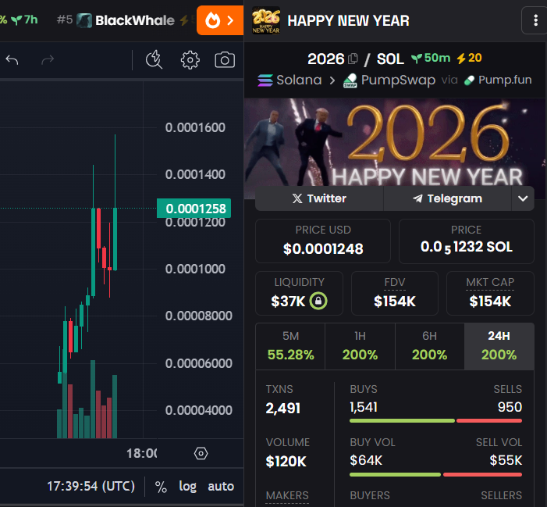This screenshot has width=547, height=507.
Task: Click the current price label 0.0001258
Action: click(x=194, y=209)
